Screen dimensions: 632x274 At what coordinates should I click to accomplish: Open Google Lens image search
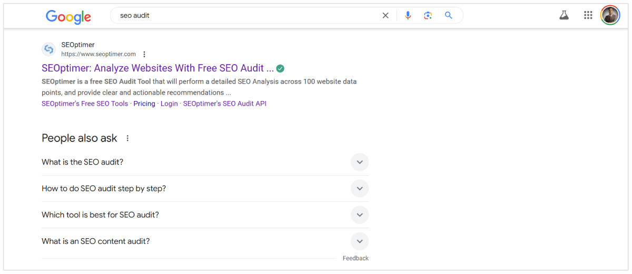tap(428, 16)
